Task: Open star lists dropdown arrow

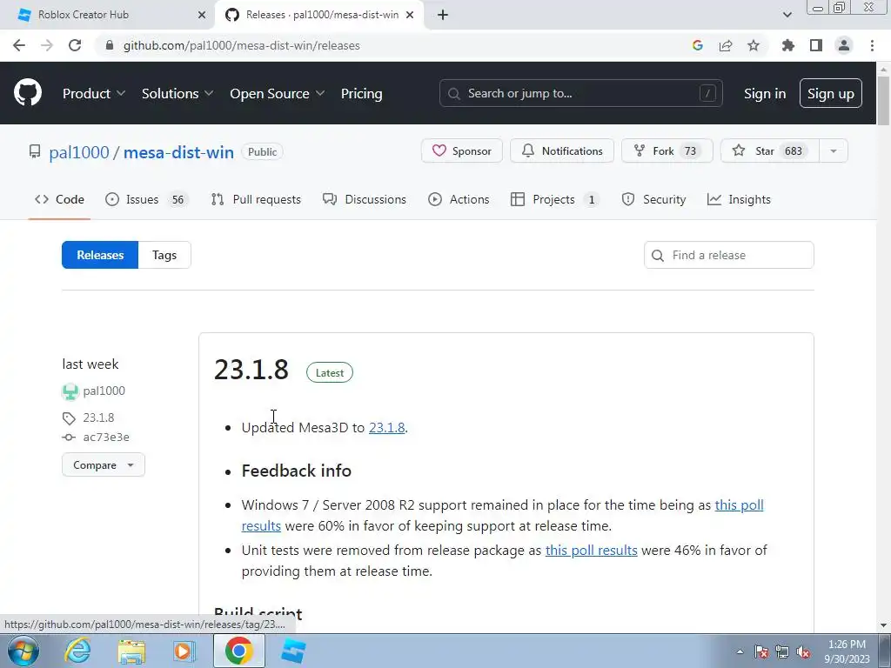Action: [x=834, y=150]
